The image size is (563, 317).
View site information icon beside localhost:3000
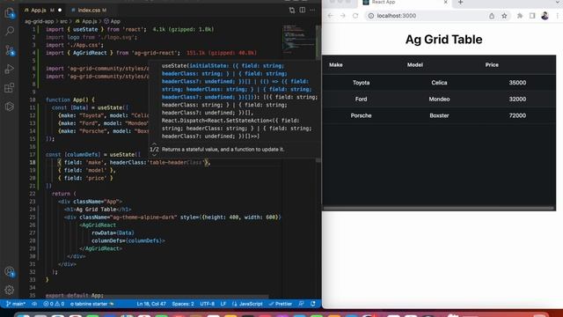point(371,16)
